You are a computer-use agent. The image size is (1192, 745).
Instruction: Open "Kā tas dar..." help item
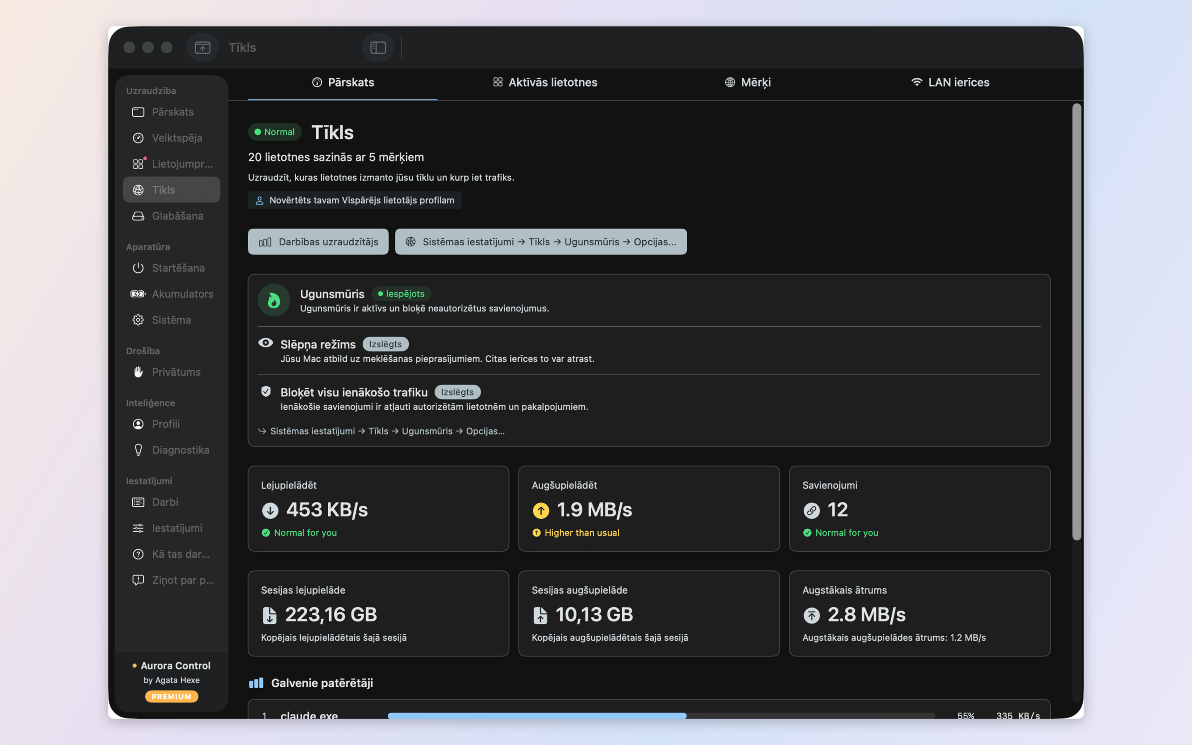171,554
